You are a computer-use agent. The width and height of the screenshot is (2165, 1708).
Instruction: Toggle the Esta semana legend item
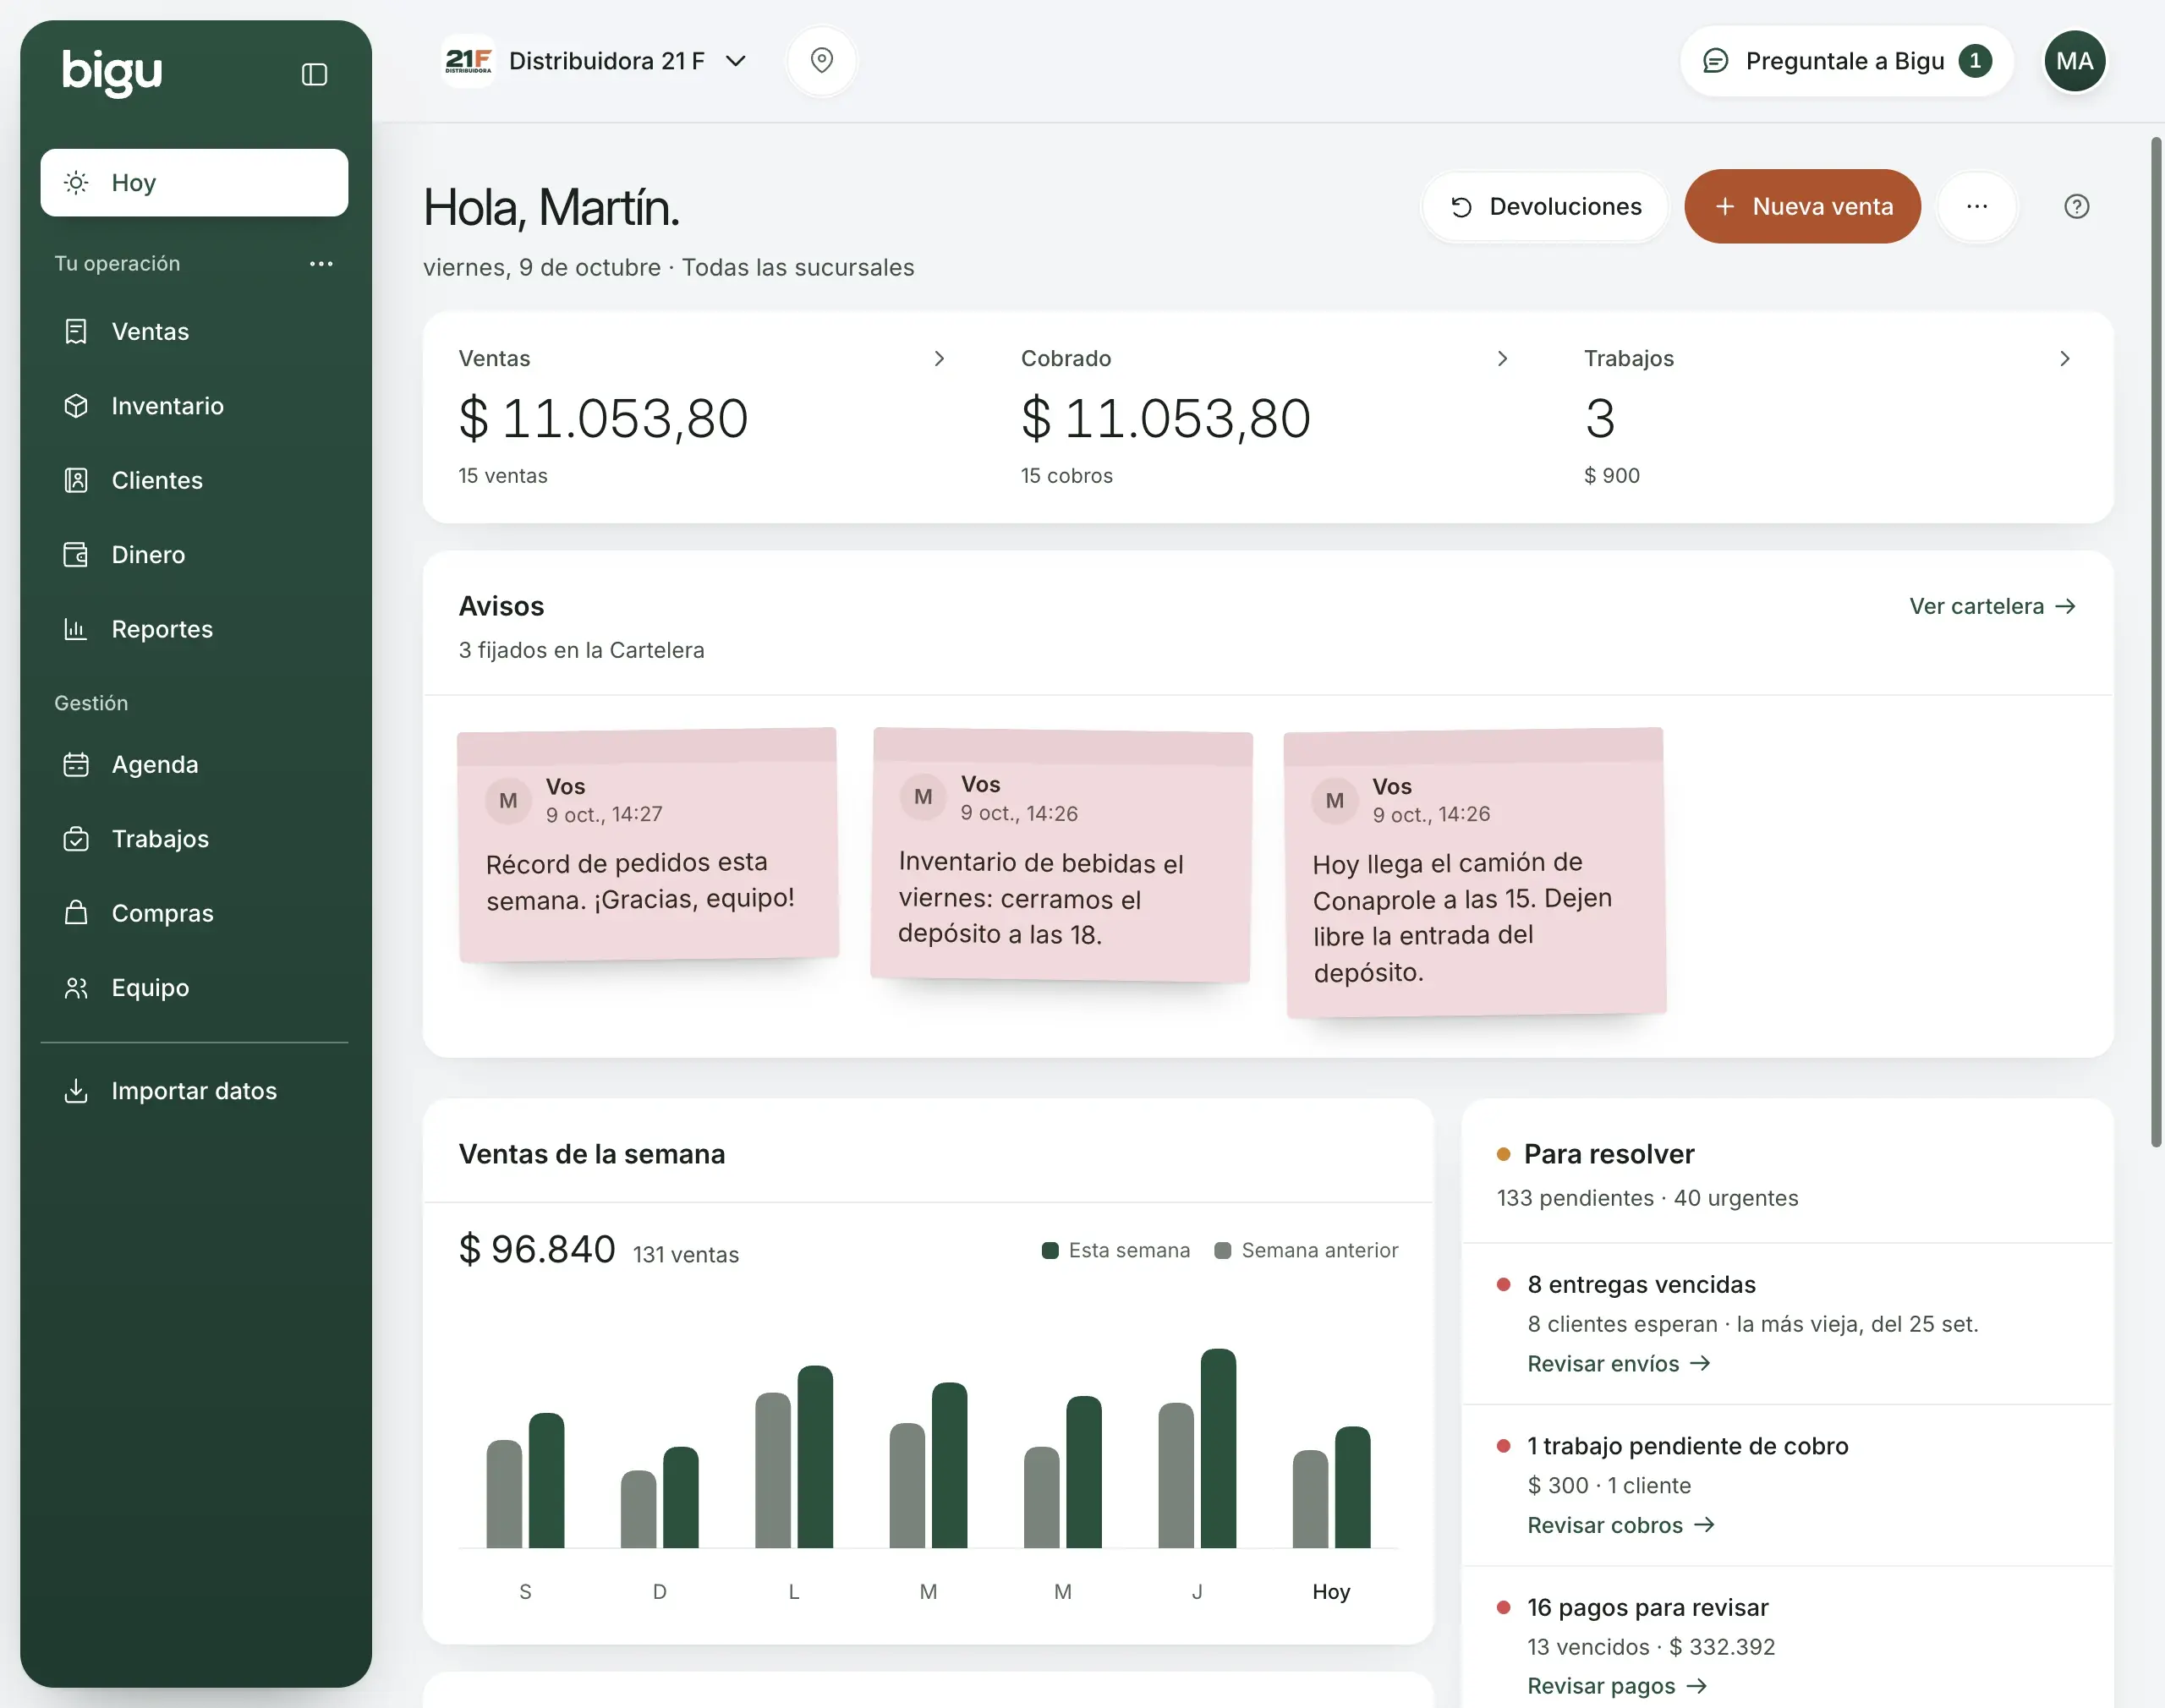click(x=1115, y=1250)
